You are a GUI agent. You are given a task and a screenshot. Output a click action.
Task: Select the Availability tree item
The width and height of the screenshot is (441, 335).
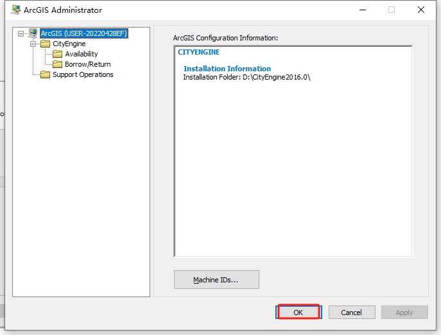[82, 54]
